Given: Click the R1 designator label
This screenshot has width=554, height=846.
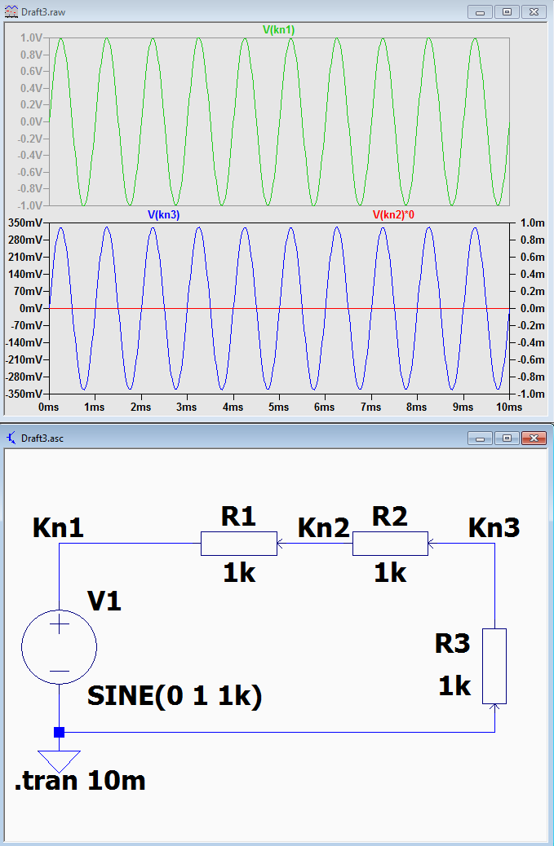Looking at the screenshot, I should (x=239, y=517).
